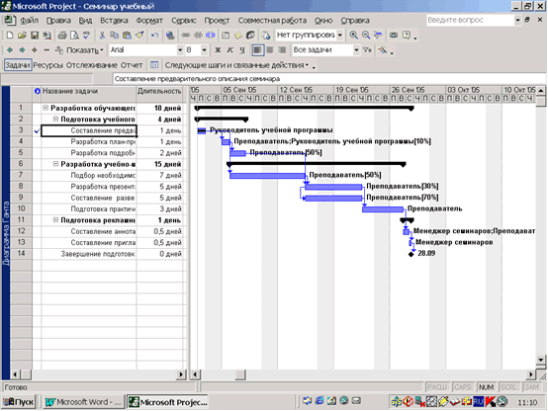
Task: Click the Отчет guide button
Action: coord(132,65)
